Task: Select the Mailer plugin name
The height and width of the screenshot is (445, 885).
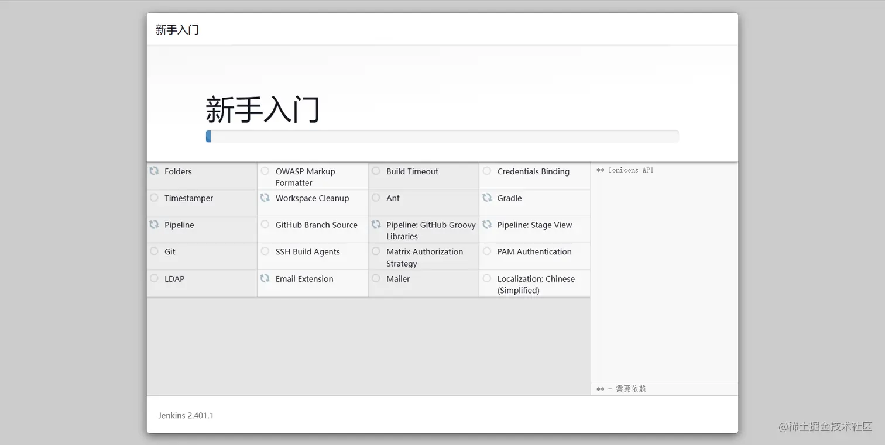Action: (398, 279)
